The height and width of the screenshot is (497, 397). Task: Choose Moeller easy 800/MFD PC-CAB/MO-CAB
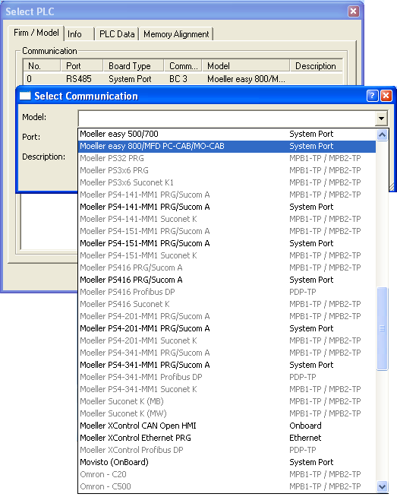pos(227,146)
